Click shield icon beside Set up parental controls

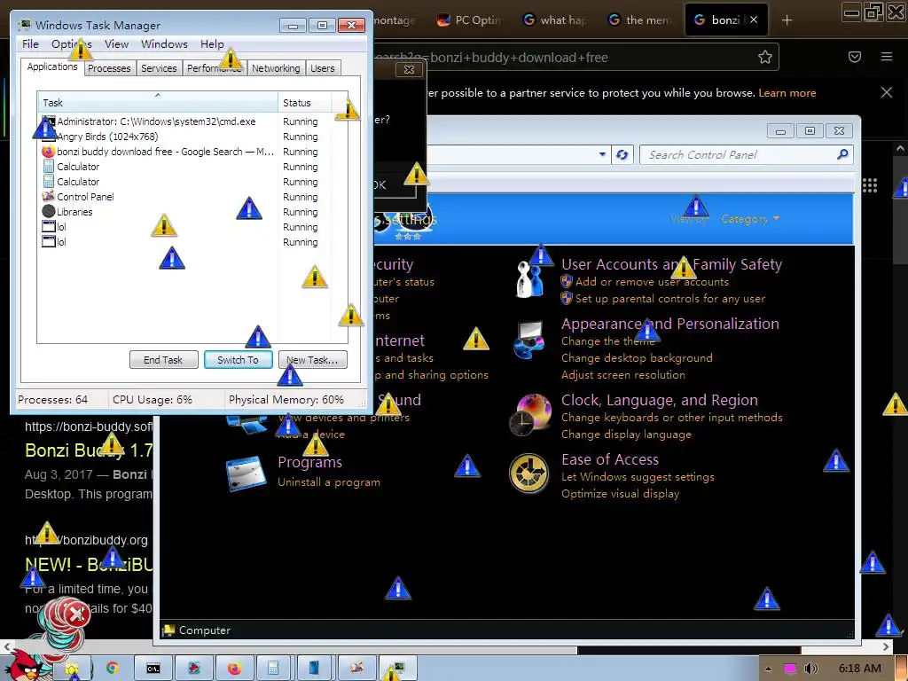(567, 298)
